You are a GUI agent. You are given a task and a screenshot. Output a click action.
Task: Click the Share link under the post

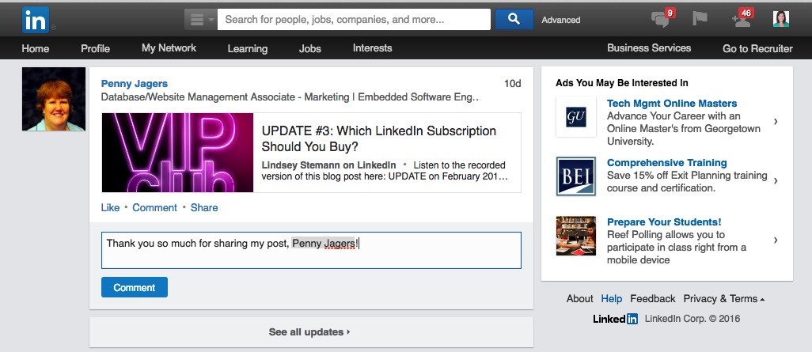[204, 207]
